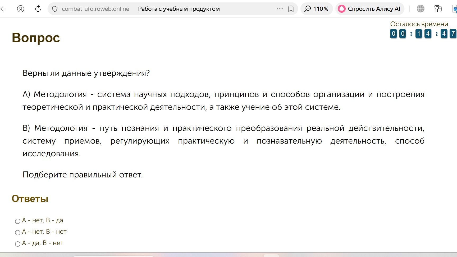Image resolution: width=457 pixels, height=257 pixels.
Task: Click "Спросить Алису AI" button
Action: click(370, 9)
